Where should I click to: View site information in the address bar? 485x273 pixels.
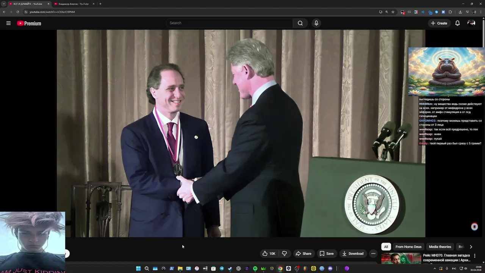26,12
